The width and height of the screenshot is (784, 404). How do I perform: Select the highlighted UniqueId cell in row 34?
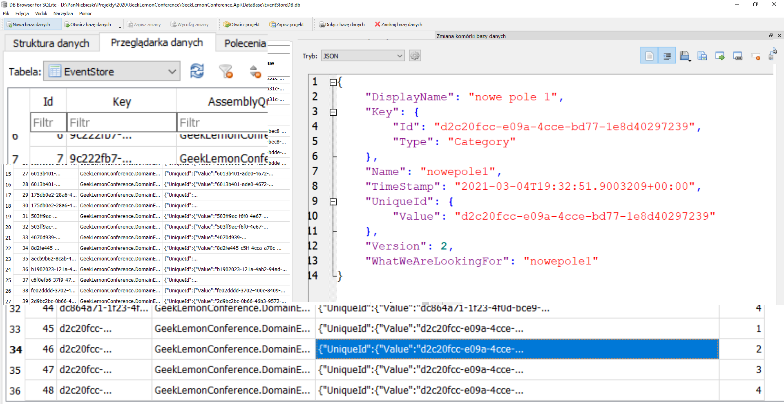517,349
